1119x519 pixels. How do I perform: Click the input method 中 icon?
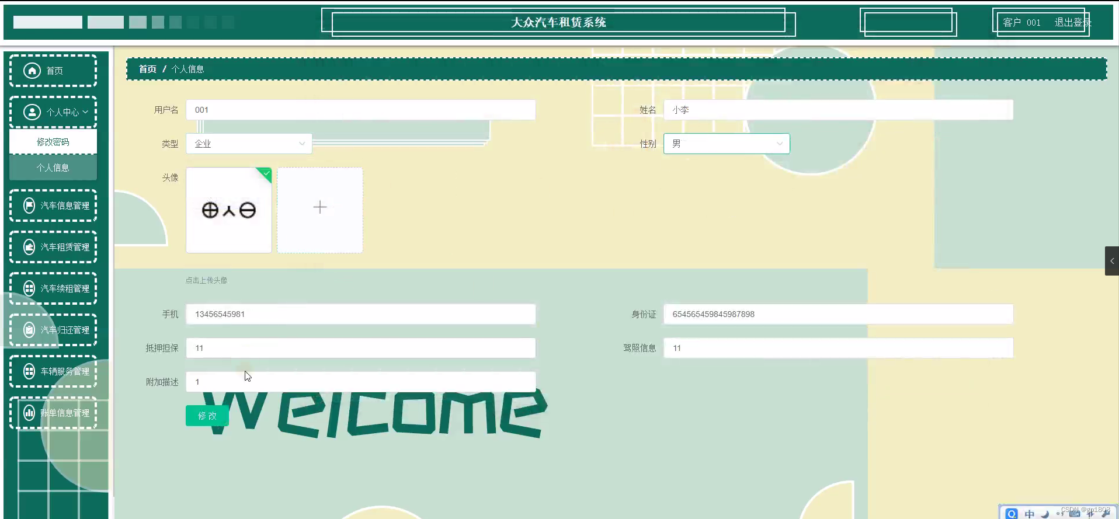tap(1030, 513)
